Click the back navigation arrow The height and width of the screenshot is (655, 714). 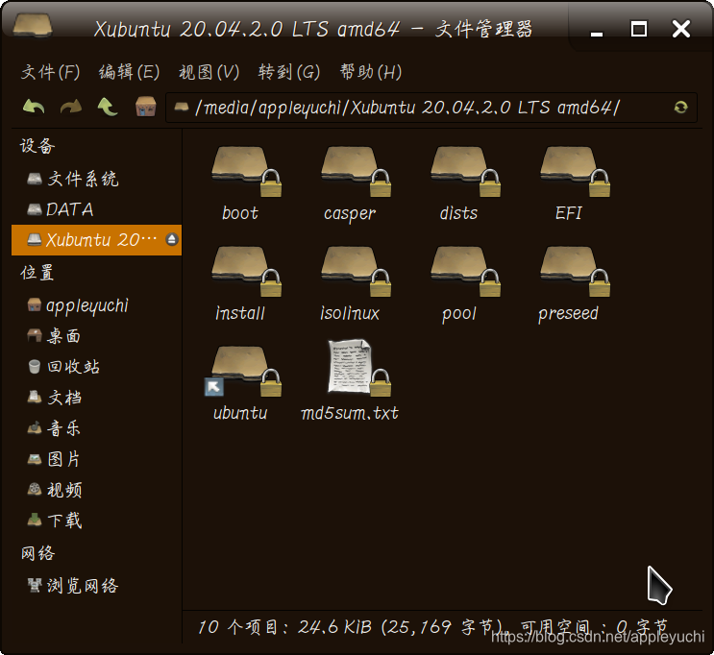tap(34, 107)
